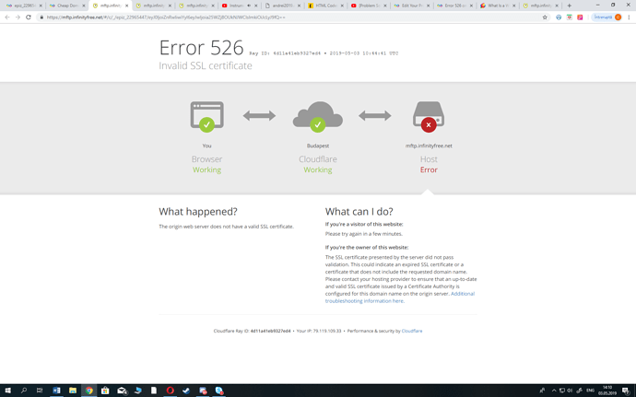This screenshot has width=636, height=397.
Task: Open the Mail app from taskbar
Action: pos(122,391)
